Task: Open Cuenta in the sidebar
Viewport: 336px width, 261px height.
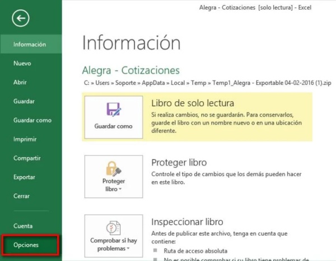Action: coord(23,226)
